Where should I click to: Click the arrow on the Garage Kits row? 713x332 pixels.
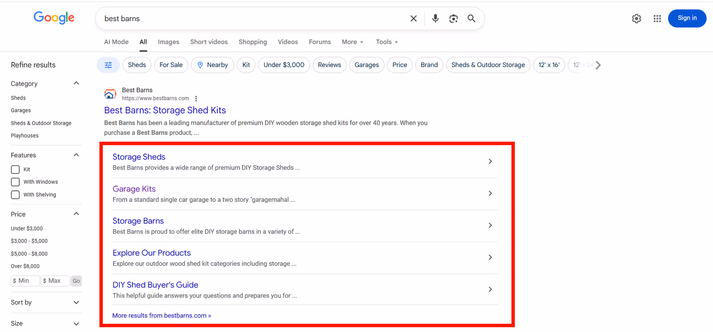pos(490,193)
